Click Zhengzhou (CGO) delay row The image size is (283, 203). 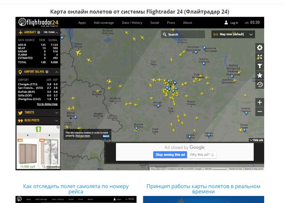pos(38,99)
